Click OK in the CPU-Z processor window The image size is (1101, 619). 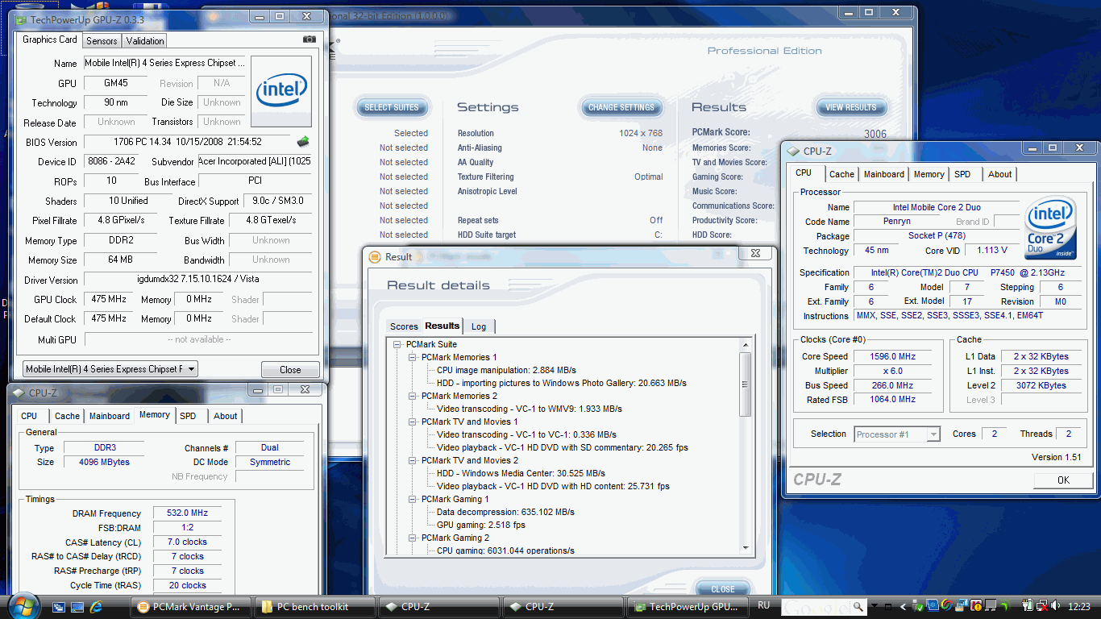point(1063,480)
